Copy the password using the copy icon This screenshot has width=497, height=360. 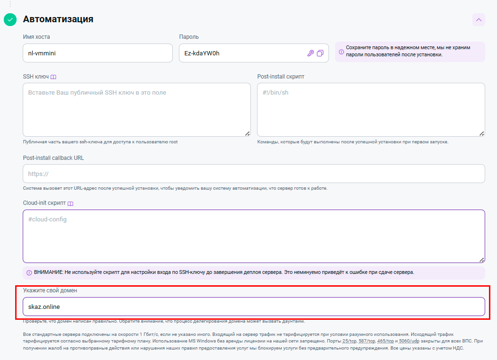(320, 53)
